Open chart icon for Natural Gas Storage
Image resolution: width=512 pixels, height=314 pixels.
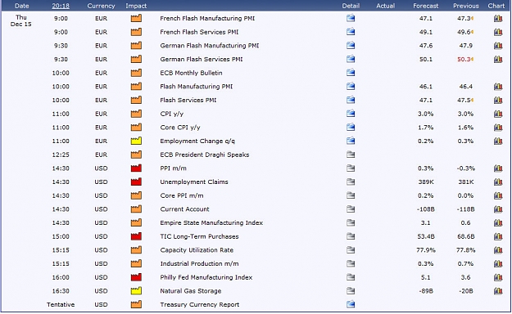coord(498,291)
